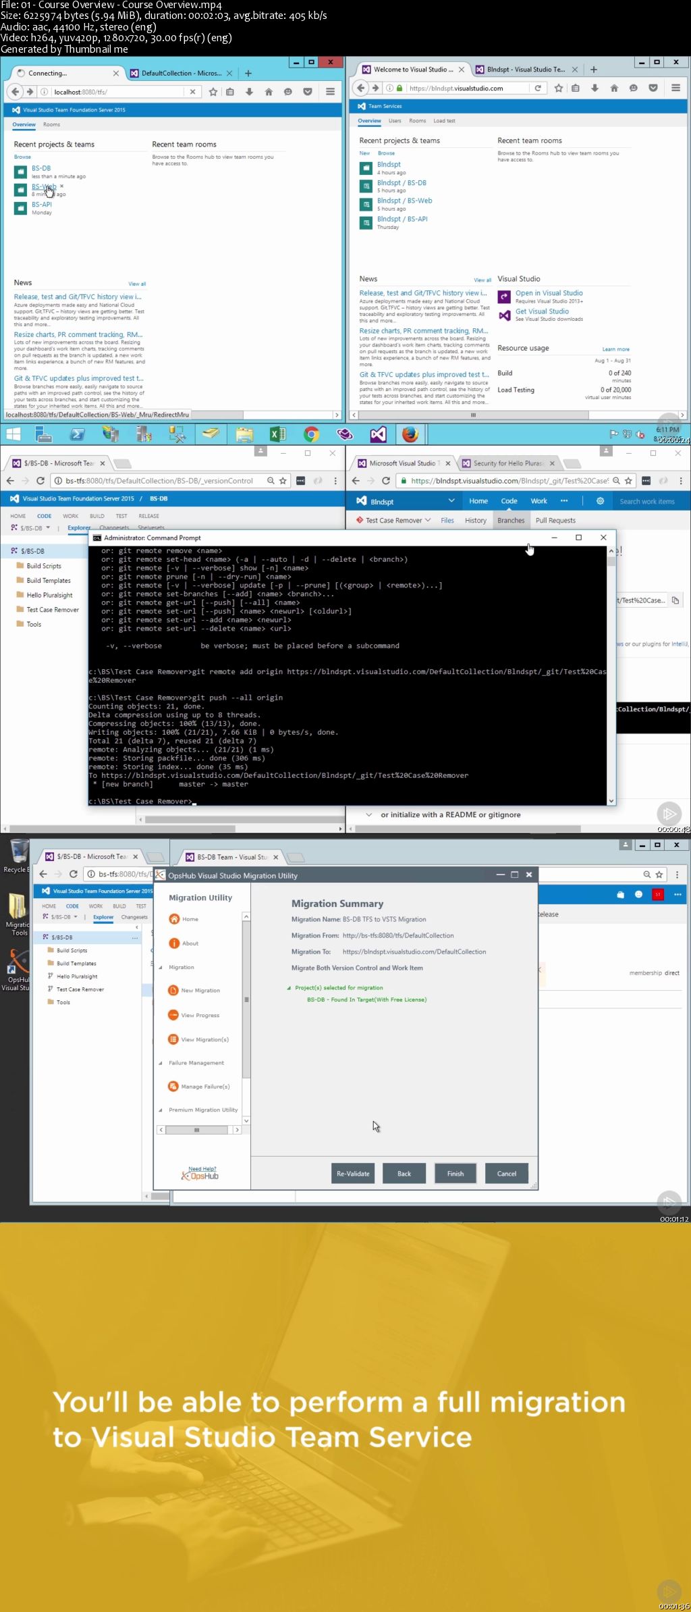This screenshot has width=691, height=1612.
Task: Click the horizontal scrollbar in the blndspt Firefox window
Action: tap(472, 415)
